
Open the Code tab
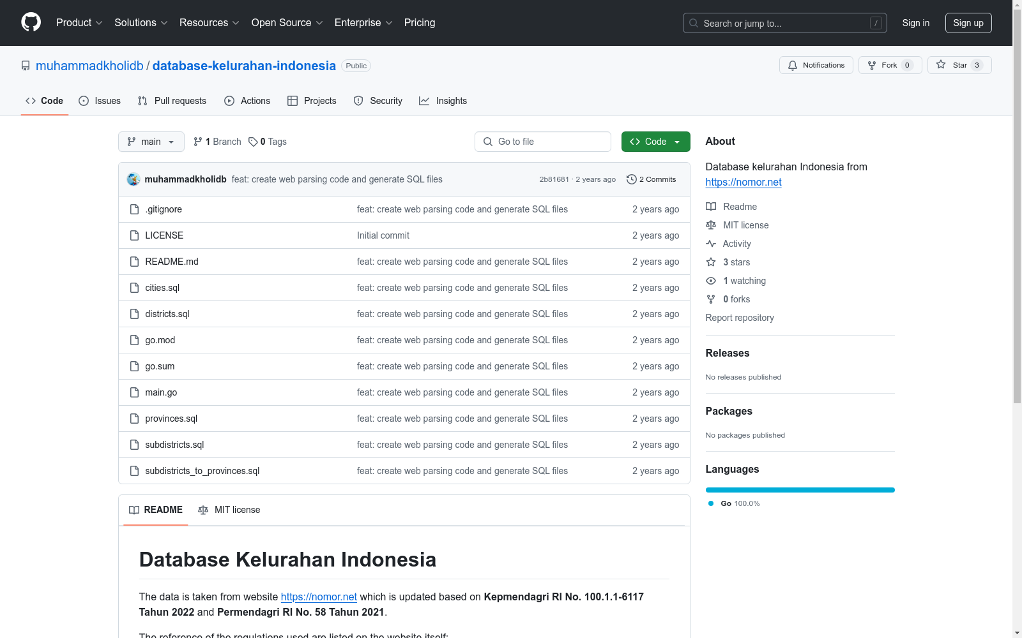44,101
